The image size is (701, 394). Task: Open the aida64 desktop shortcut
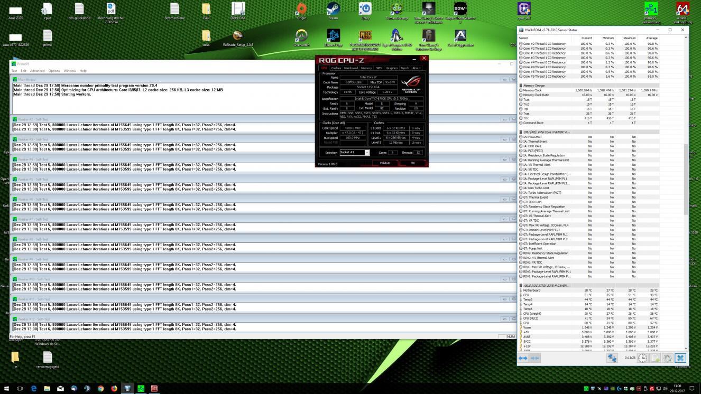[x=682, y=12]
